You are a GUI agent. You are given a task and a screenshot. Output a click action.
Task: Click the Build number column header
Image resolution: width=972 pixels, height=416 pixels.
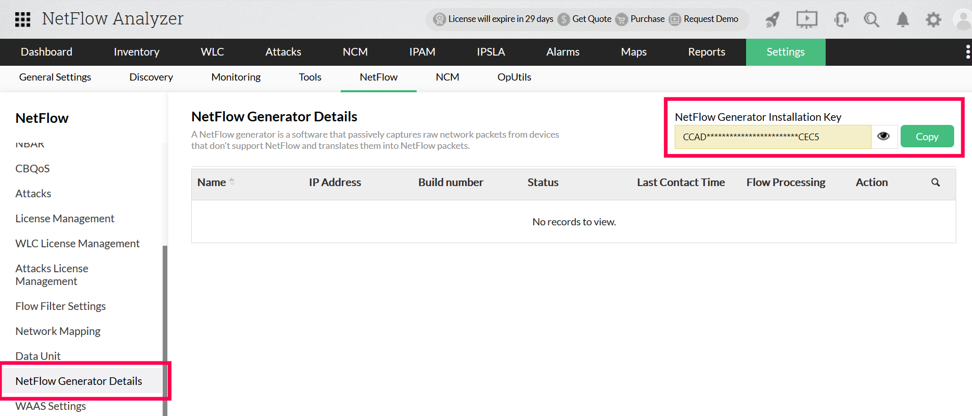click(451, 182)
